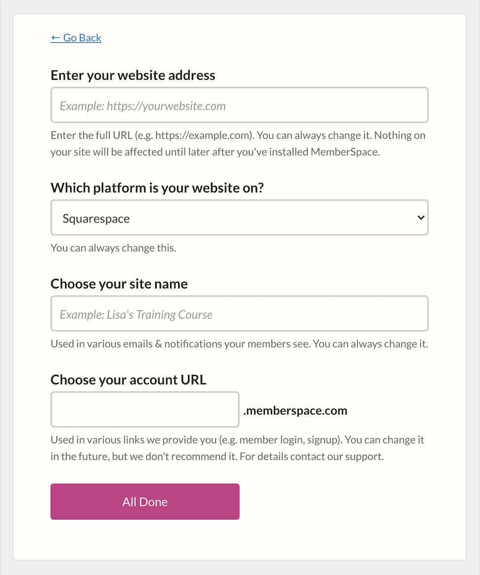Focus the account URL subdomain input
Viewport: 480px width, 575px height.
(145, 409)
